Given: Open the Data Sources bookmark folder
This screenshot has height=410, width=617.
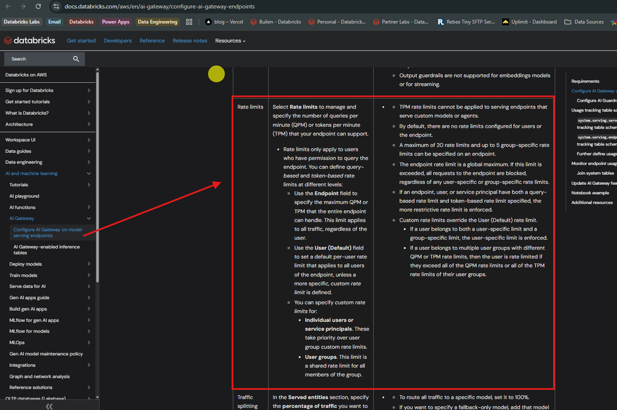Looking at the screenshot, I should [x=584, y=22].
